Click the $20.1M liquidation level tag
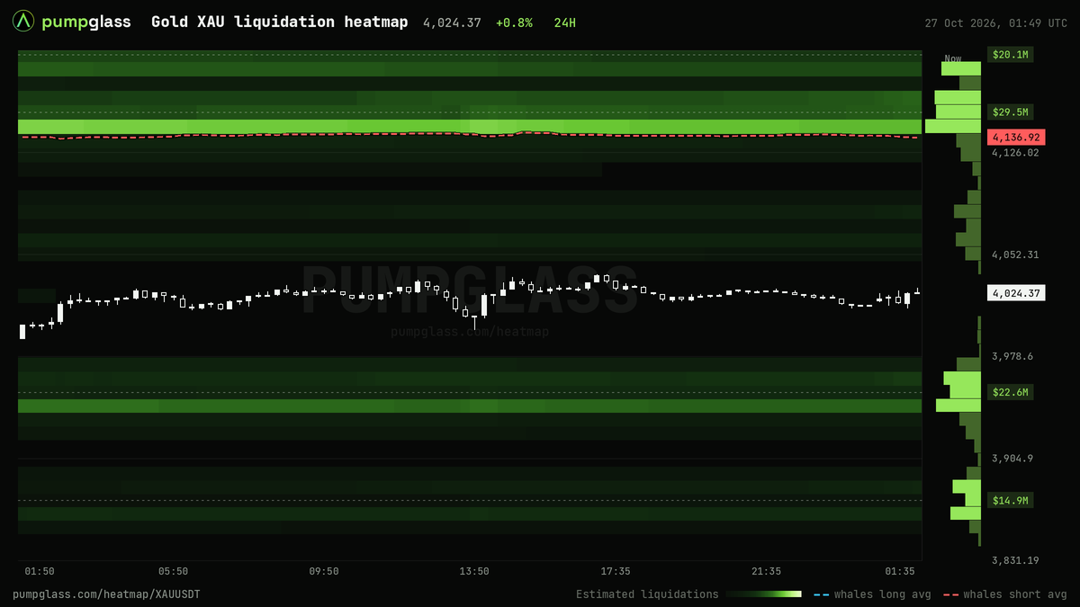1080x607 pixels. pyautogui.click(x=1011, y=55)
